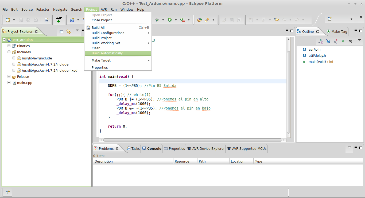The width and height of the screenshot is (365, 198).
Task: Switch to the bottom Properties tab
Action: click(174, 148)
